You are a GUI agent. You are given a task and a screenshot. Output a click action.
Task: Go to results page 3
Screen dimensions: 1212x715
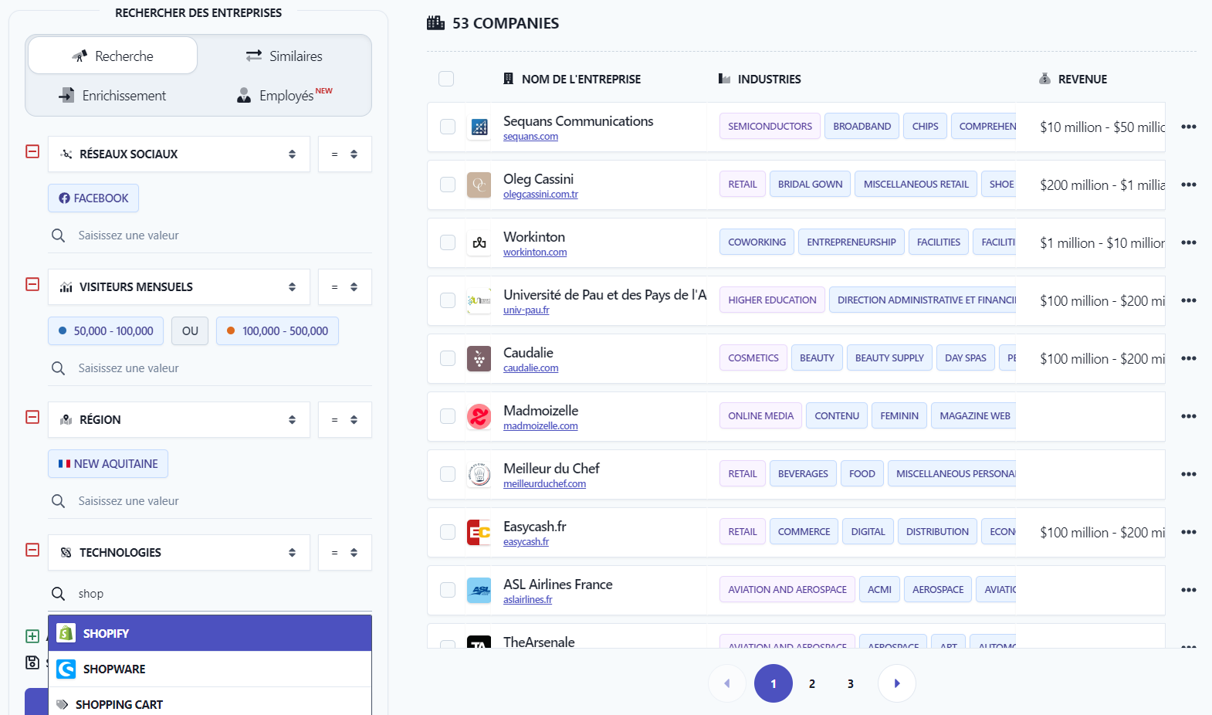(x=851, y=683)
